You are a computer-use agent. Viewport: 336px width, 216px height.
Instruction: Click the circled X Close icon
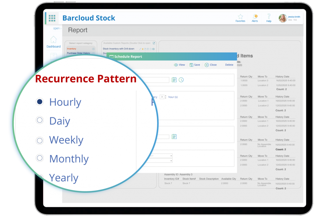[x=207, y=65]
